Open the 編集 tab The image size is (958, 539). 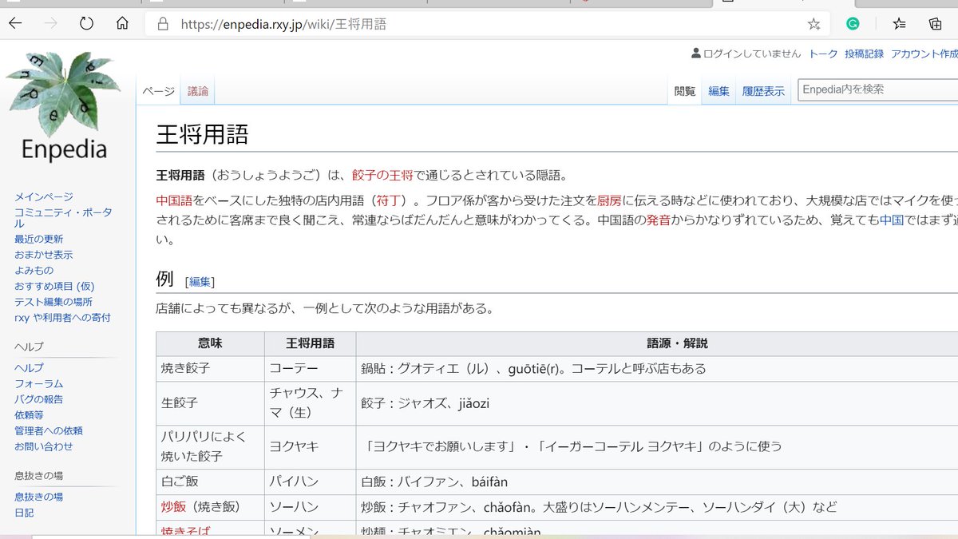pyautogui.click(x=719, y=91)
